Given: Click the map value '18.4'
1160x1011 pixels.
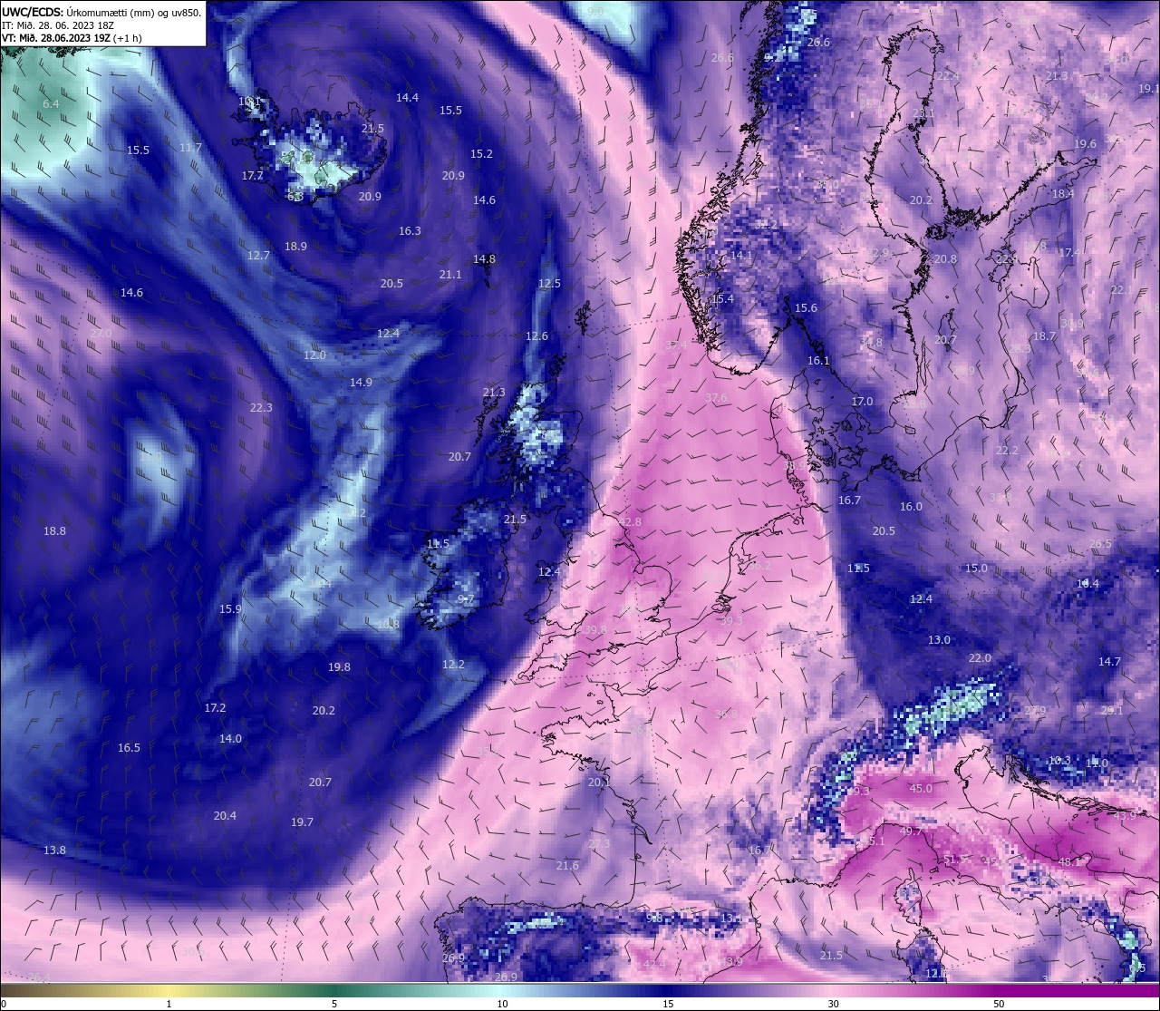Looking at the screenshot, I should pos(1063,194).
